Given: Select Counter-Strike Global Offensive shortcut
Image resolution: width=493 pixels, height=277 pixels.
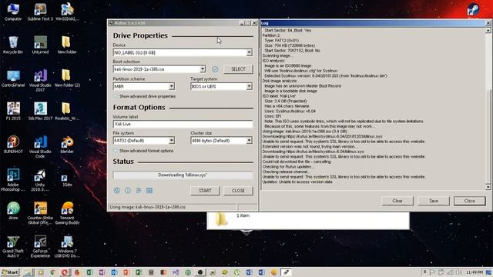Looking at the screenshot, I should click(x=40, y=213).
